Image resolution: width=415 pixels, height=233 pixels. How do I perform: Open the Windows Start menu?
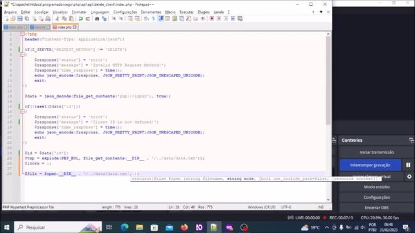click(x=7, y=227)
